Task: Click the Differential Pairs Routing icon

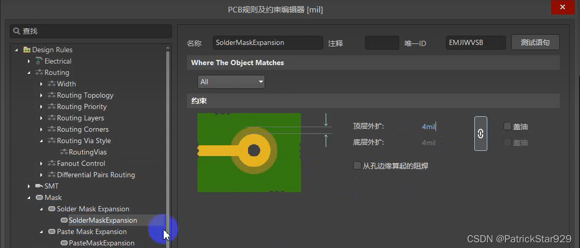Action: (x=51, y=175)
